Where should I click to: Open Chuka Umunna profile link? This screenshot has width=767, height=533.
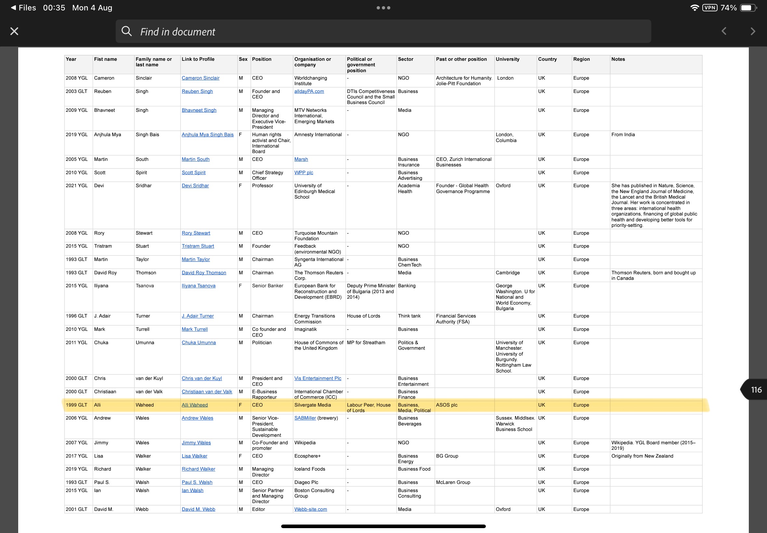pyautogui.click(x=199, y=343)
